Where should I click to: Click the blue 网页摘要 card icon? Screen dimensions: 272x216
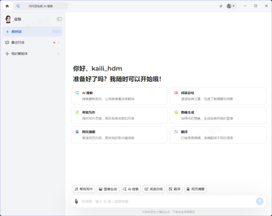coord(77,132)
